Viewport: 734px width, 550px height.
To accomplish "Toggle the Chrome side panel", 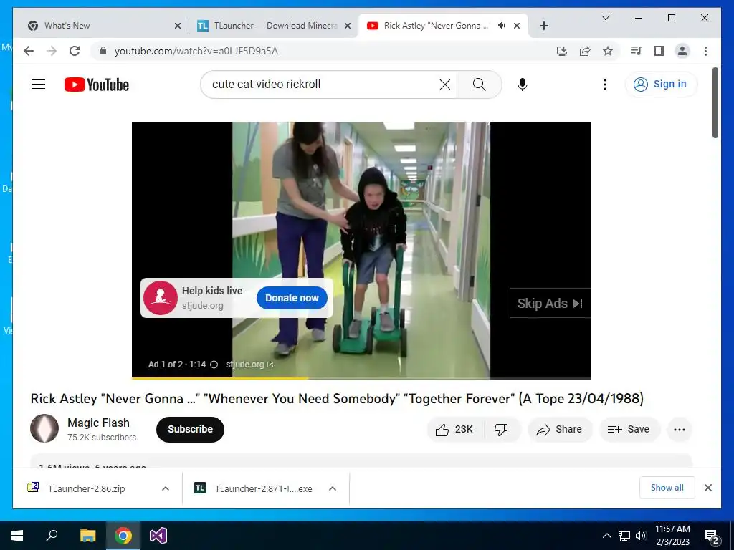I will (x=659, y=51).
